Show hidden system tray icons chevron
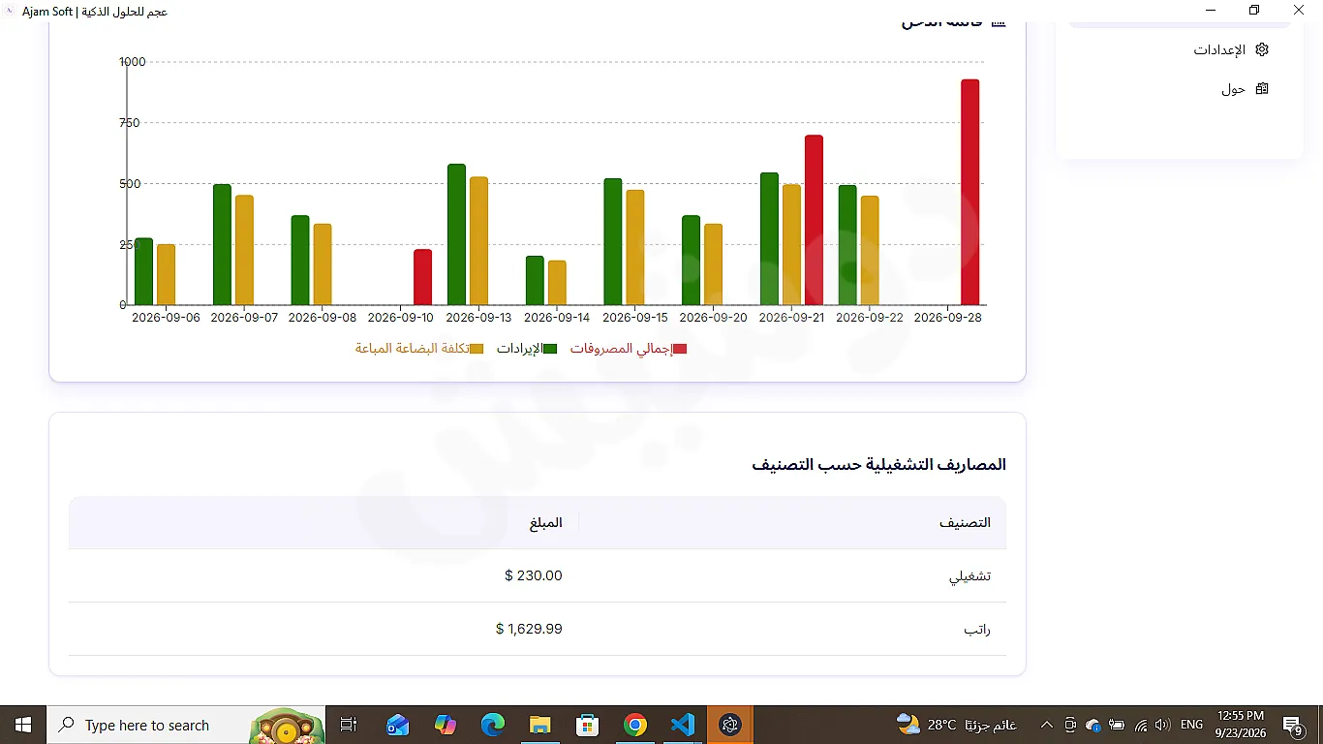 pos(1046,725)
